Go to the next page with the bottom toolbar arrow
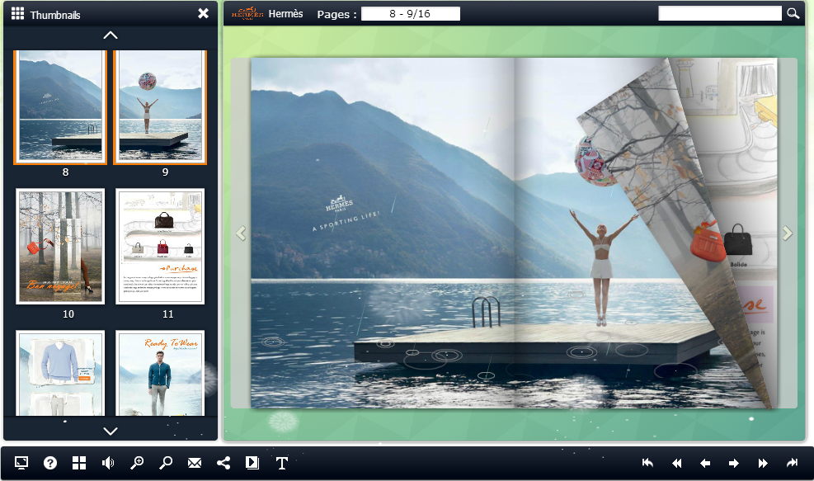 pyautogui.click(x=733, y=463)
